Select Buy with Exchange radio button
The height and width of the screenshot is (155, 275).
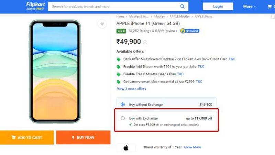(x=123, y=118)
